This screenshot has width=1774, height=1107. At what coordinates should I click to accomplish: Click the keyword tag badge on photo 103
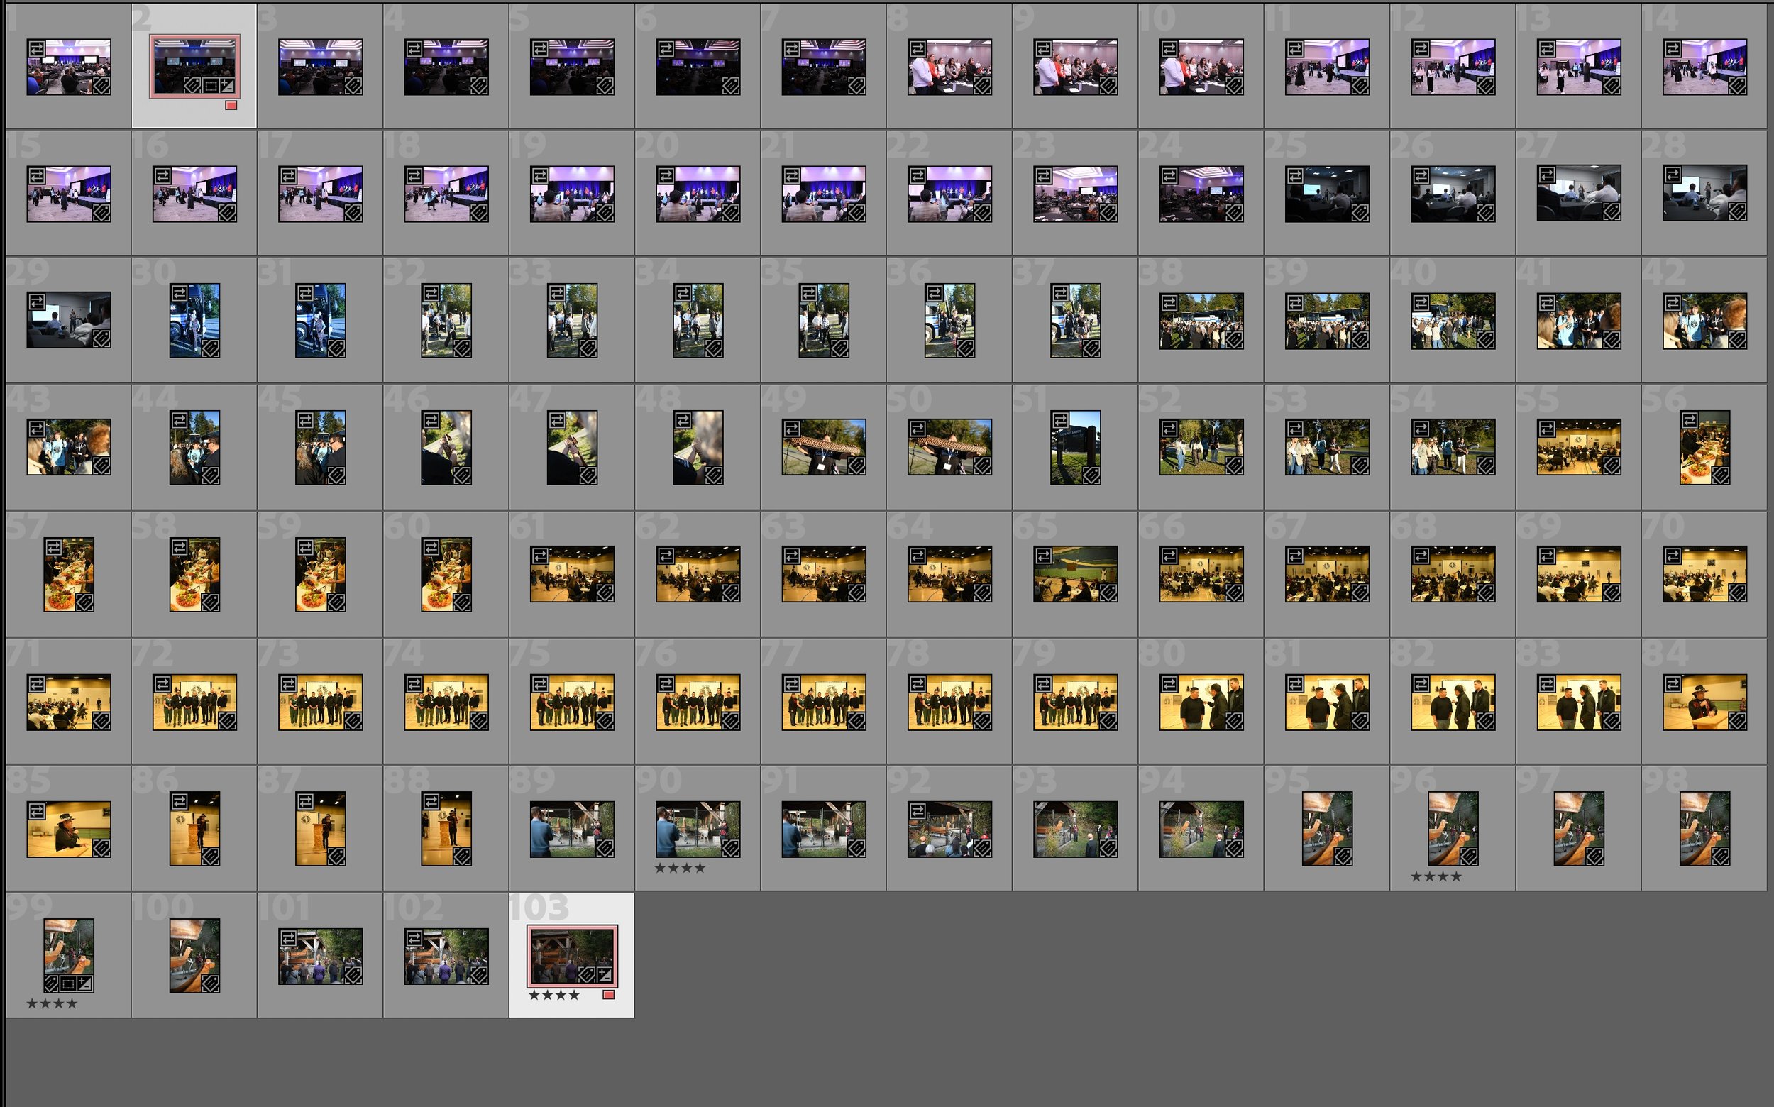(x=587, y=974)
